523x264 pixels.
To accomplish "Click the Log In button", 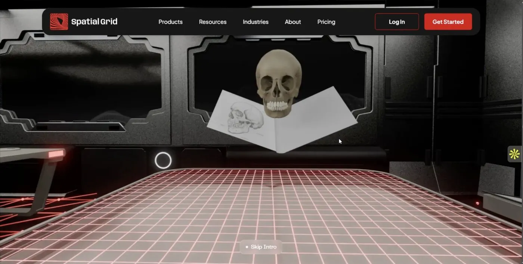I will coord(397,22).
